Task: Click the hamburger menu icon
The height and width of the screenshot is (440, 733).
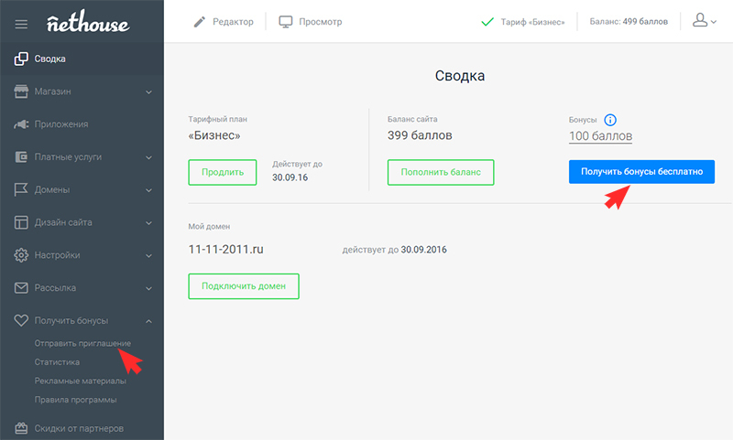Action: coord(22,23)
